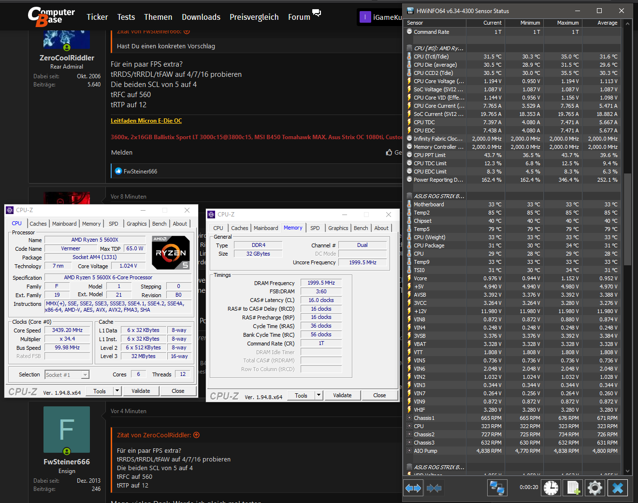638x503 pixels.
Task: Click Vor 8 Minuten post timestamp
Action: click(x=129, y=197)
